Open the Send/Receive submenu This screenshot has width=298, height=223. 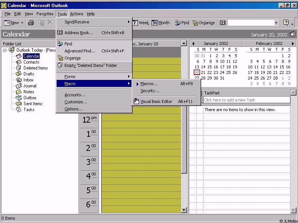(77, 22)
